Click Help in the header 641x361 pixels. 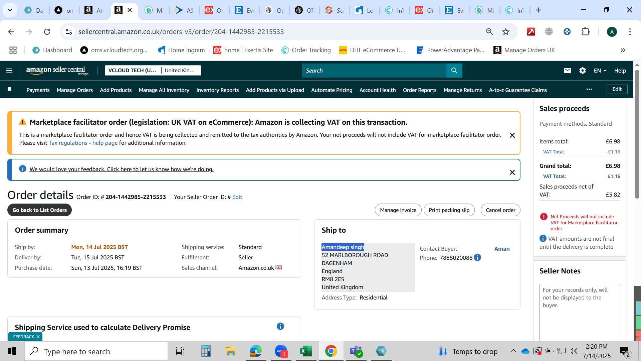click(x=620, y=71)
